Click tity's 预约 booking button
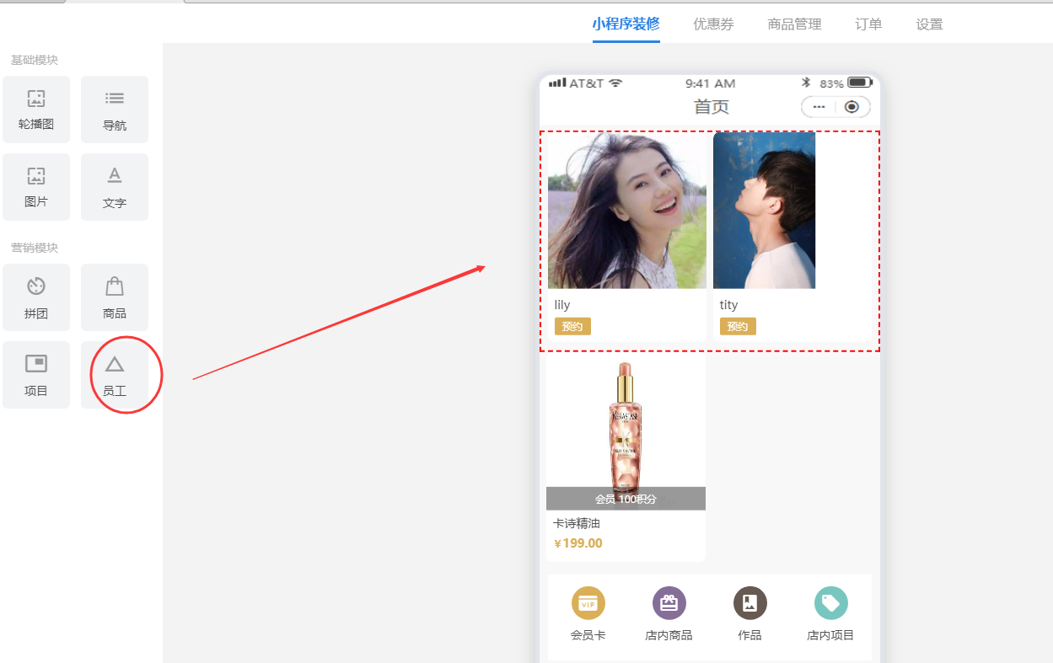This screenshot has height=663, width=1053. click(x=738, y=327)
